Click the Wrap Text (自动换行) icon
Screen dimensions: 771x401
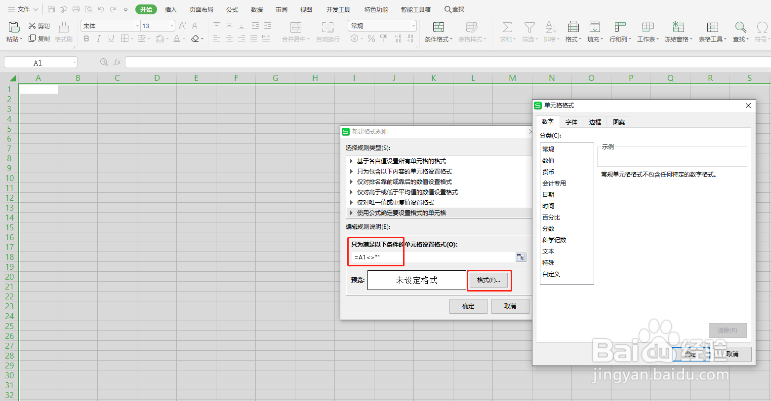coord(327,27)
